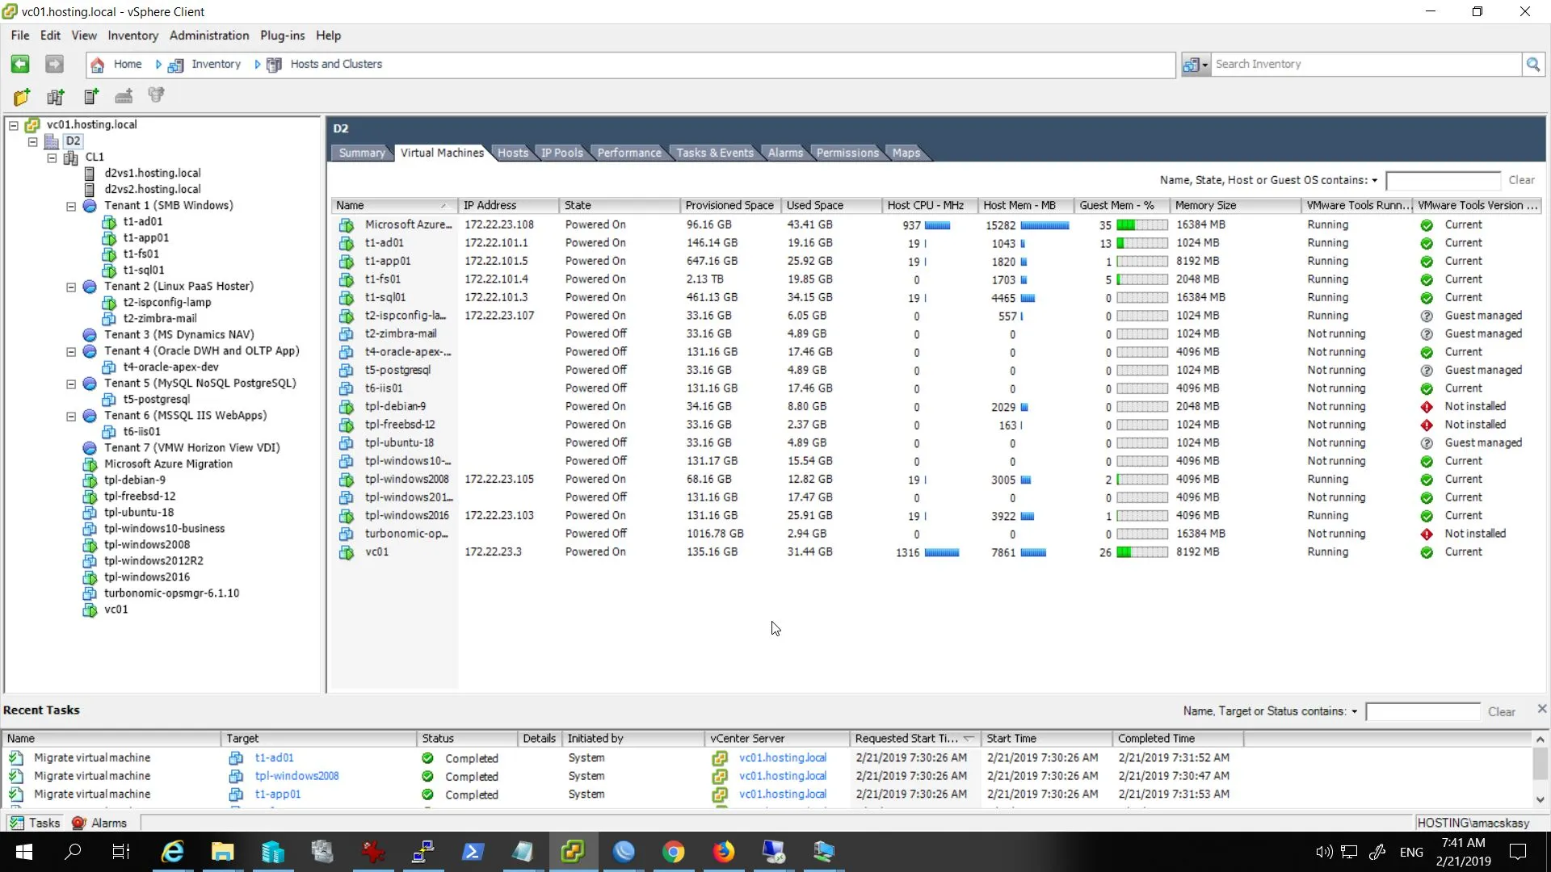Image resolution: width=1551 pixels, height=872 pixels.
Task: Click the Guest managed icon for t2-ispconfig row
Action: (x=1427, y=317)
